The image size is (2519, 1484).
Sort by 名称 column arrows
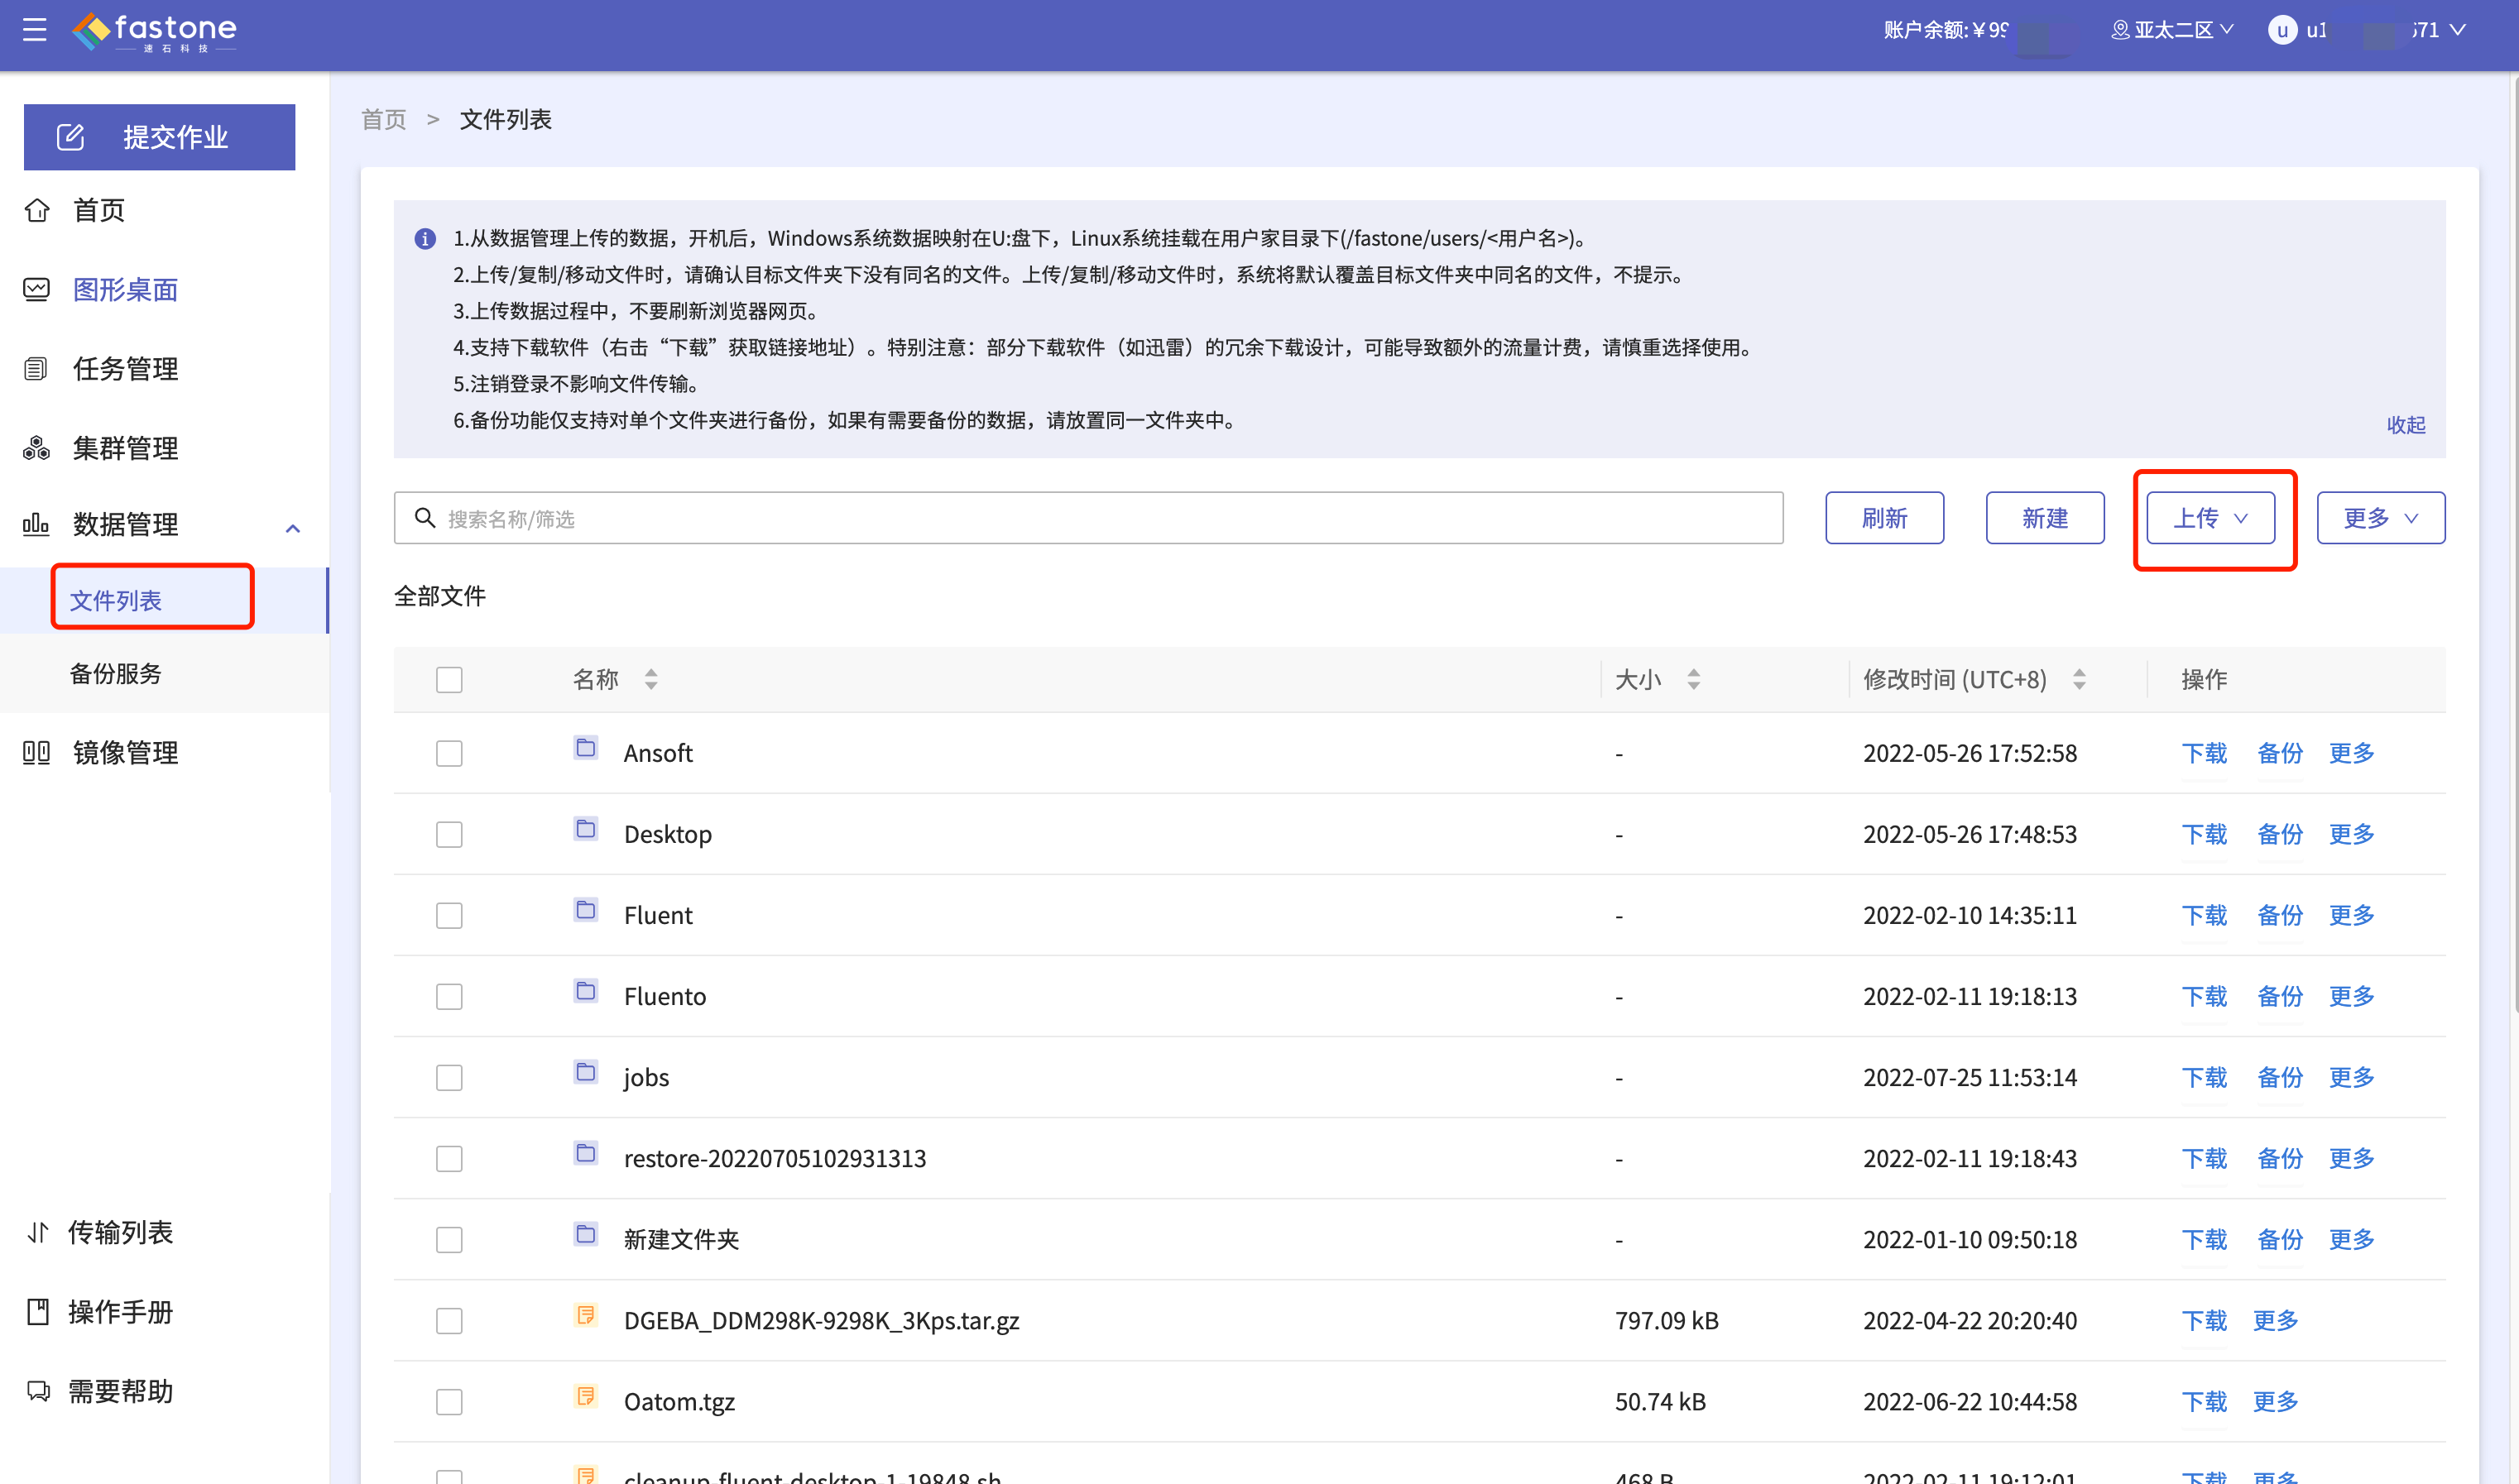(x=651, y=680)
